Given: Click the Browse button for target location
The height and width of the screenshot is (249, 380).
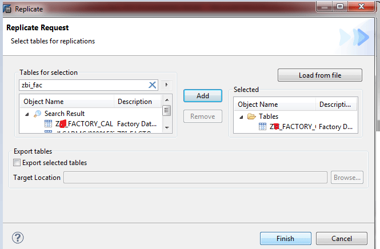Looking at the screenshot, I should pos(347,178).
